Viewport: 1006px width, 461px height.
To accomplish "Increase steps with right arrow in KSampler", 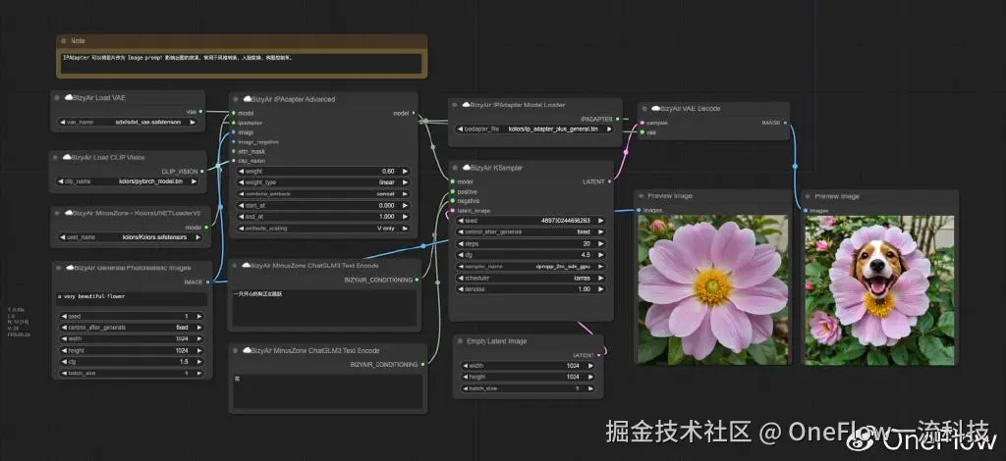I will (600, 243).
